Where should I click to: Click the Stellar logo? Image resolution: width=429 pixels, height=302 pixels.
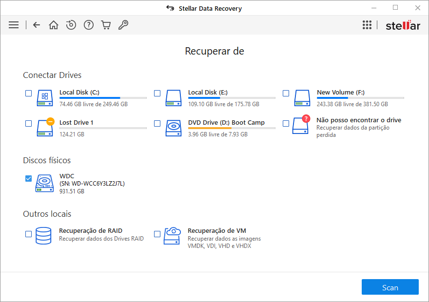click(x=403, y=25)
